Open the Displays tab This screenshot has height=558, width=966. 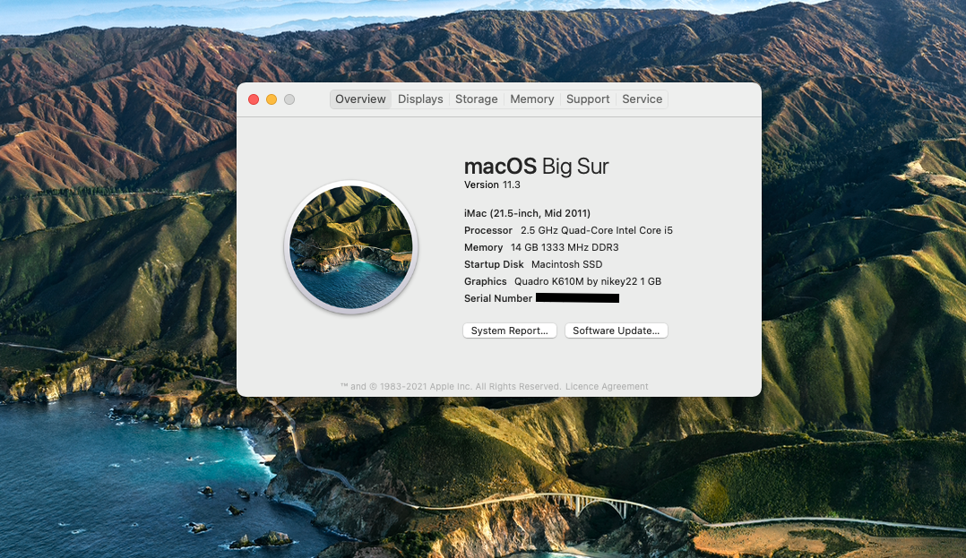pos(420,99)
